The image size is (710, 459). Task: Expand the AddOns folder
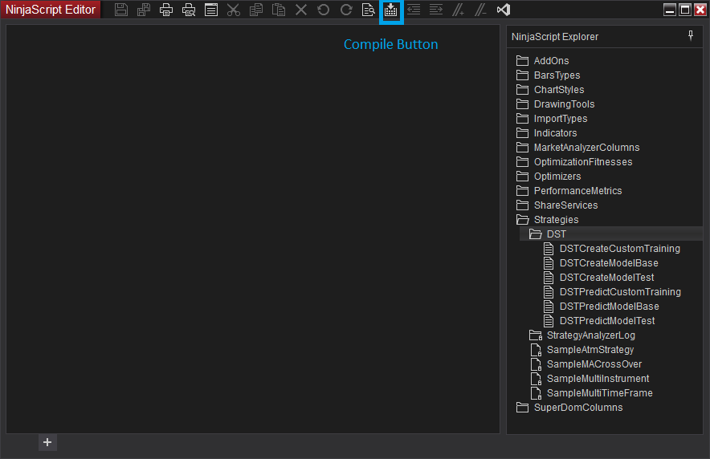coord(542,61)
